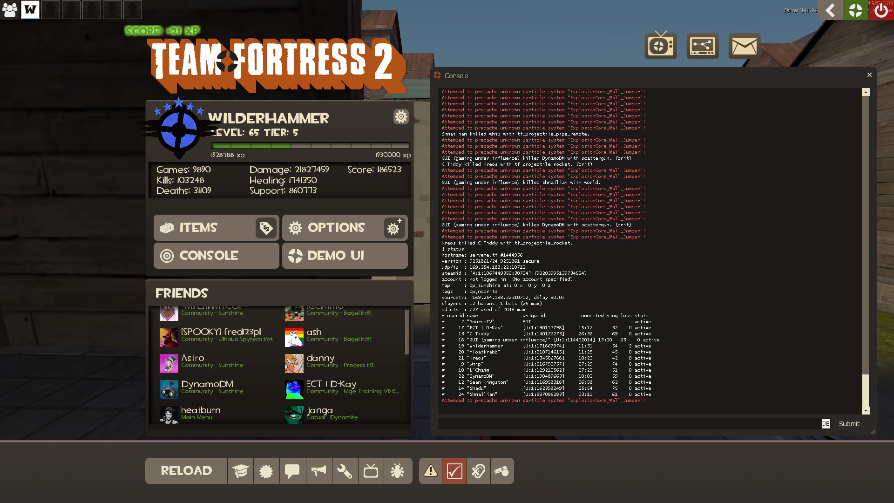
Task: Open the speech bubble chat icon
Action: [292, 471]
